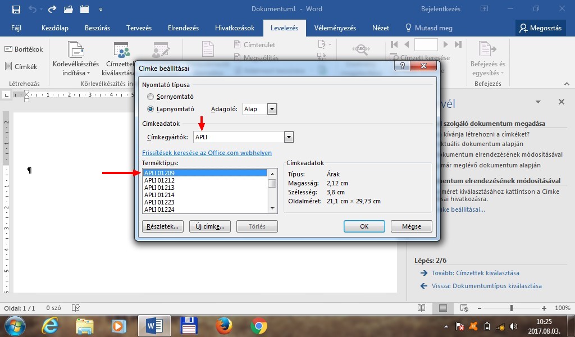Click Vissza: Dokumentumtípus kiválasztása link

point(487,286)
